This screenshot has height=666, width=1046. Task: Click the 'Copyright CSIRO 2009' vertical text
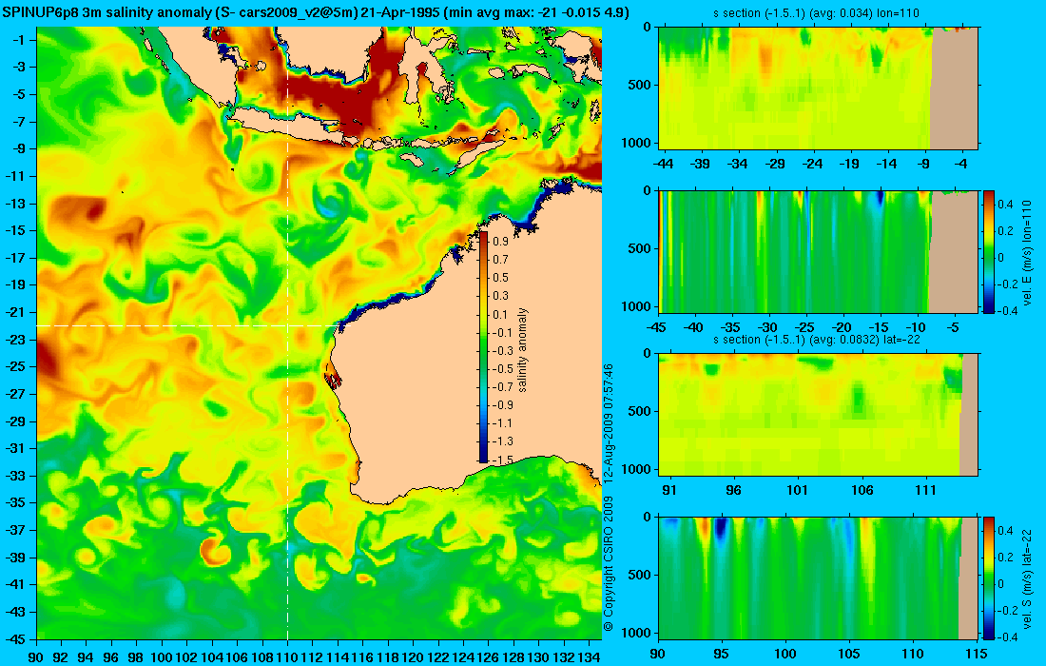tap(609, 564)
